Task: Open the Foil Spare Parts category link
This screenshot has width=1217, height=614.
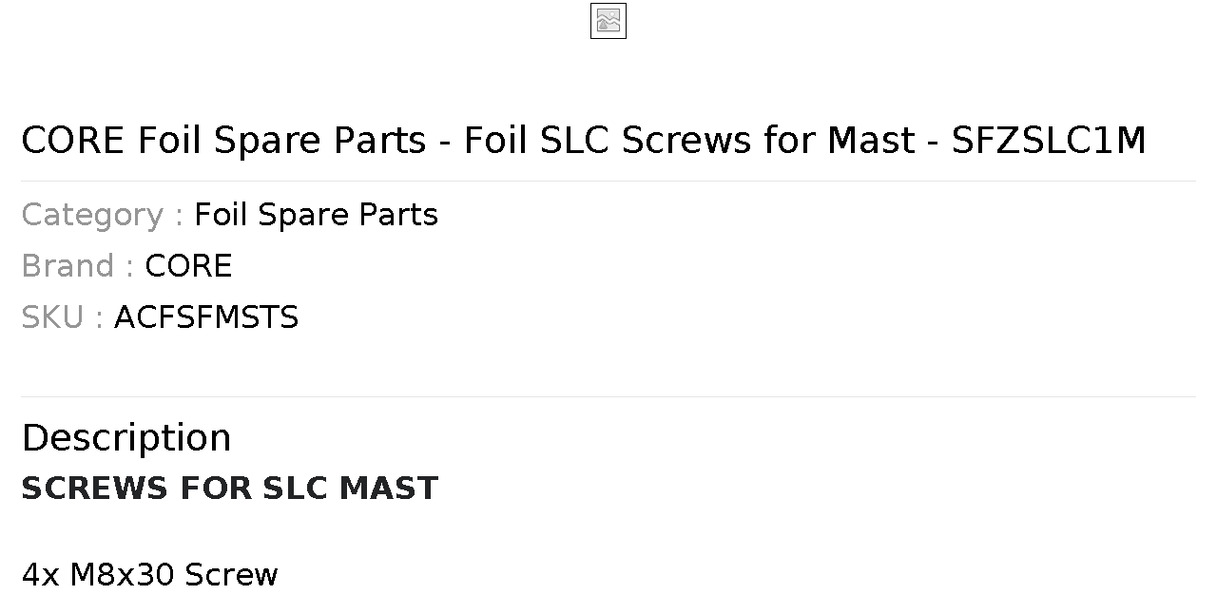Action: pyautogui.click(x=316, y=215)
